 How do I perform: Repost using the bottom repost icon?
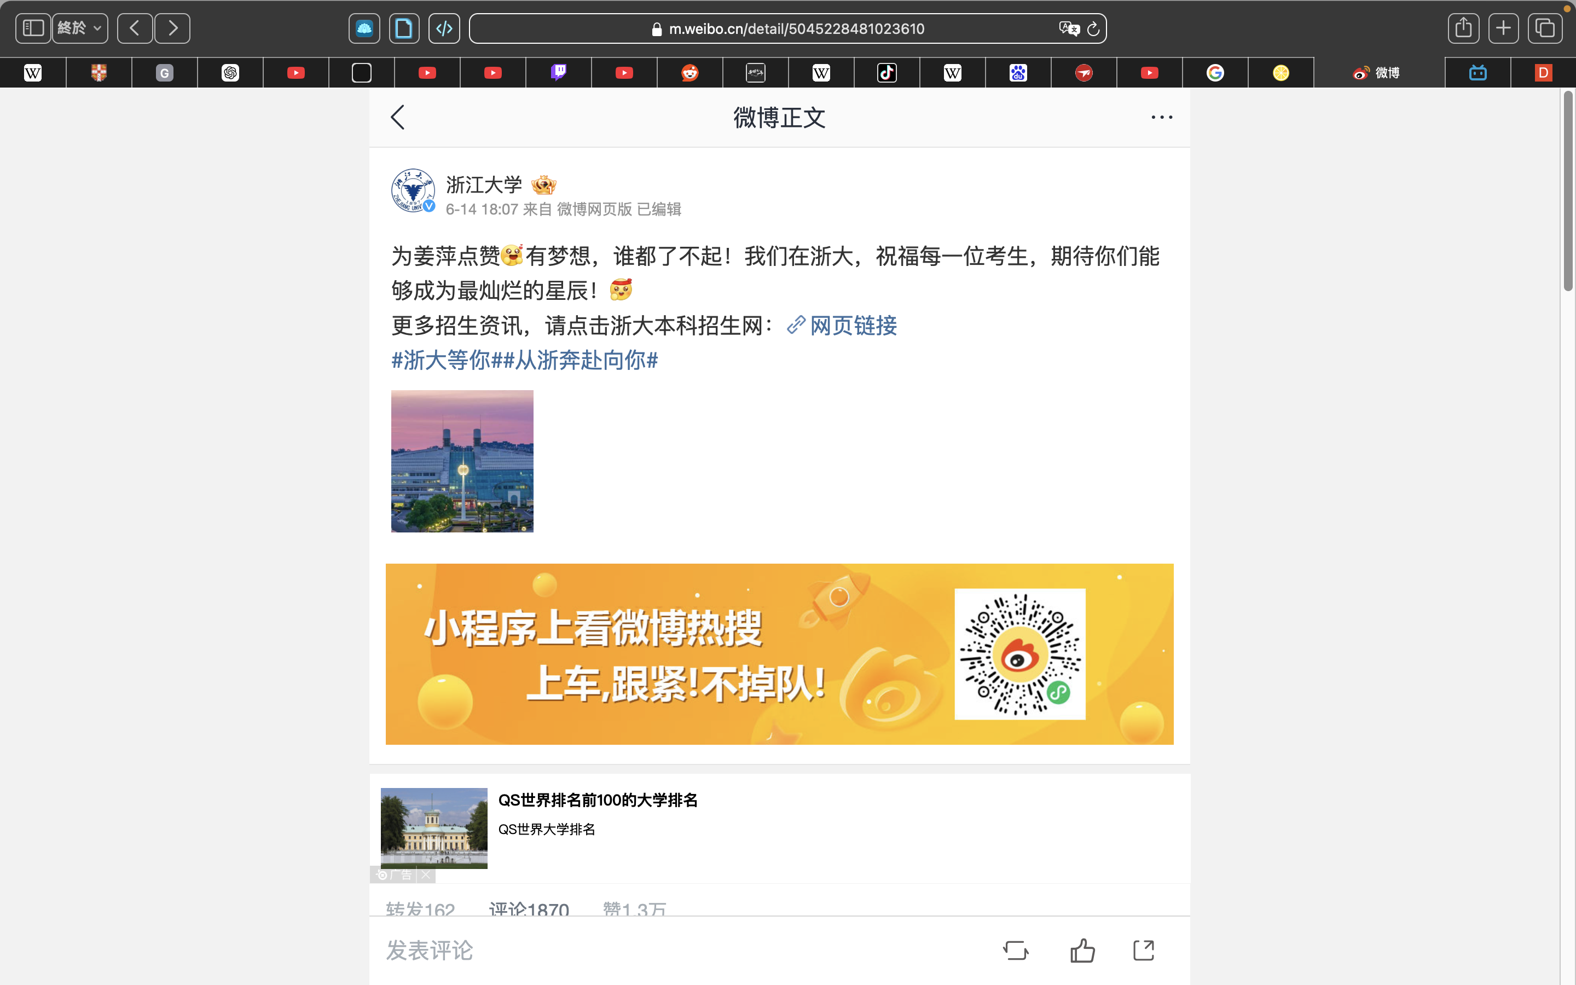[1016, 951]
